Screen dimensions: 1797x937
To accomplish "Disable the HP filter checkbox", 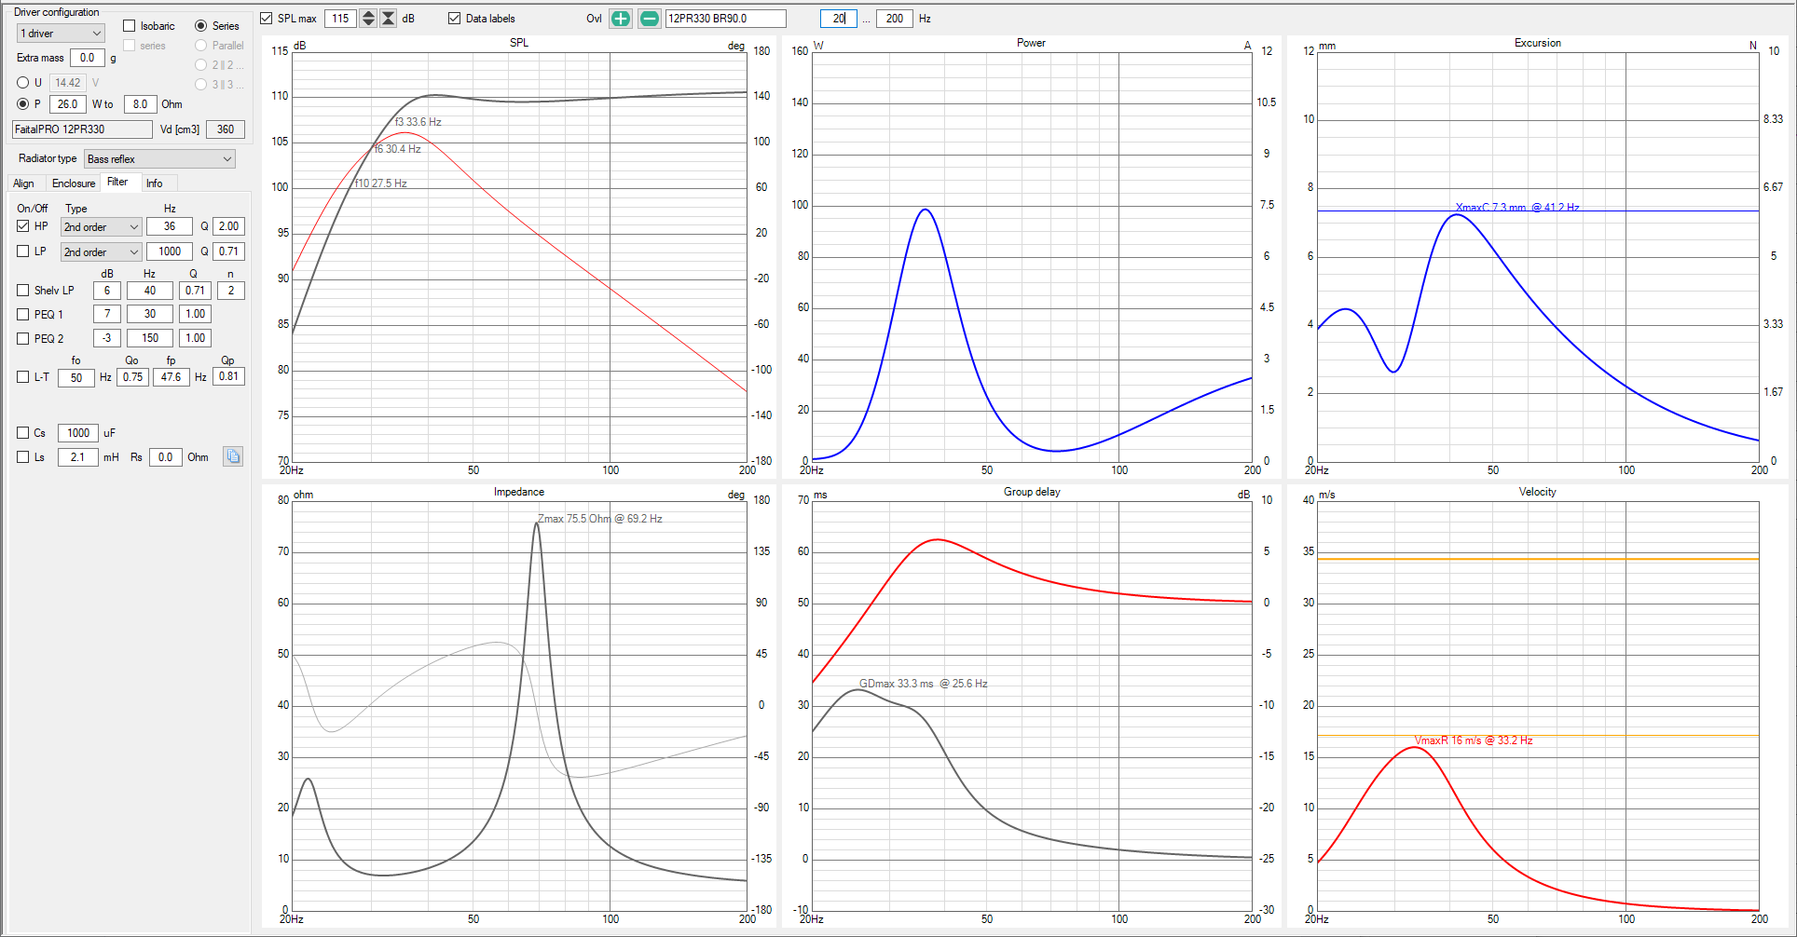I will 23,226.
